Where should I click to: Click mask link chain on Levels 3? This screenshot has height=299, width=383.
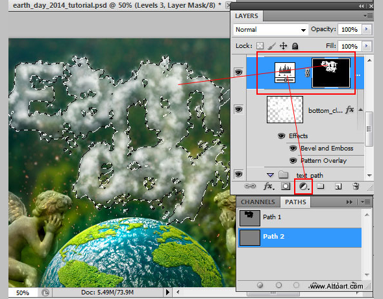(x=307, y=73)
